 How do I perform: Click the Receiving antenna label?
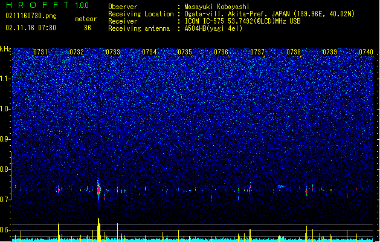click(139, 28)
